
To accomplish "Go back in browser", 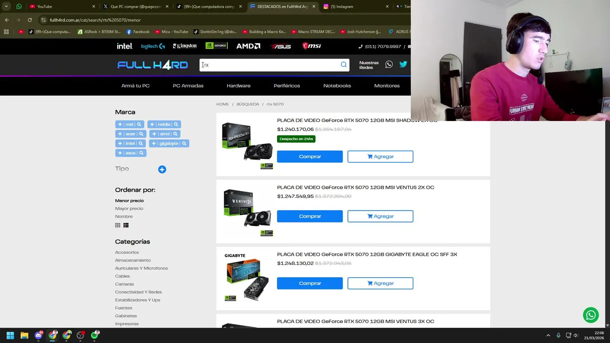I will click(x=7, y=20).
